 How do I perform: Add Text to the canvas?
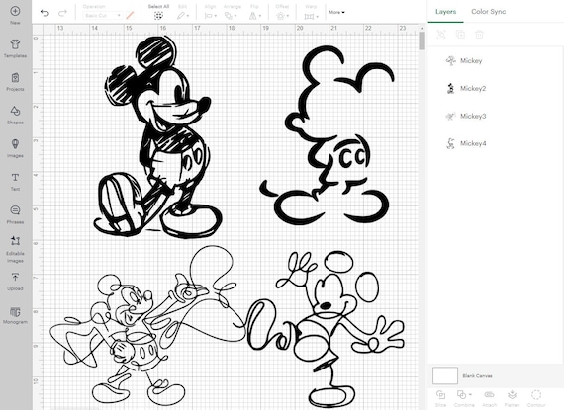(15, 182)
